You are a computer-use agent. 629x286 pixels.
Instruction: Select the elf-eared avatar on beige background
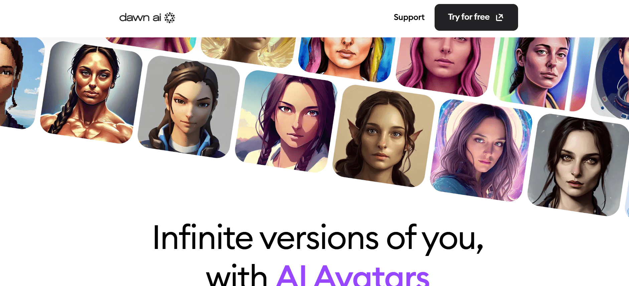(x=384, y=136)
